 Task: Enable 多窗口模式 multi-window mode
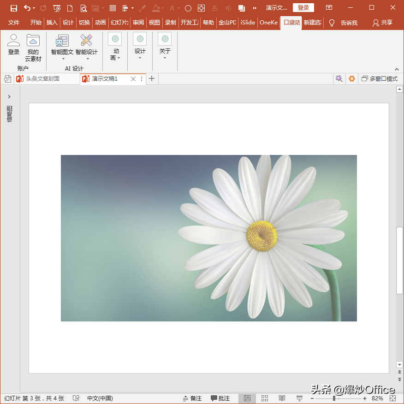click(380, 78)
